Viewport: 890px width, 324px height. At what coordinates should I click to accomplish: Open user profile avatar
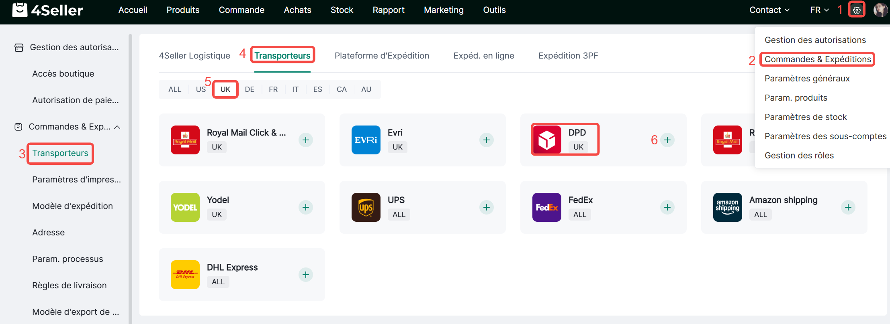(880, 10)
